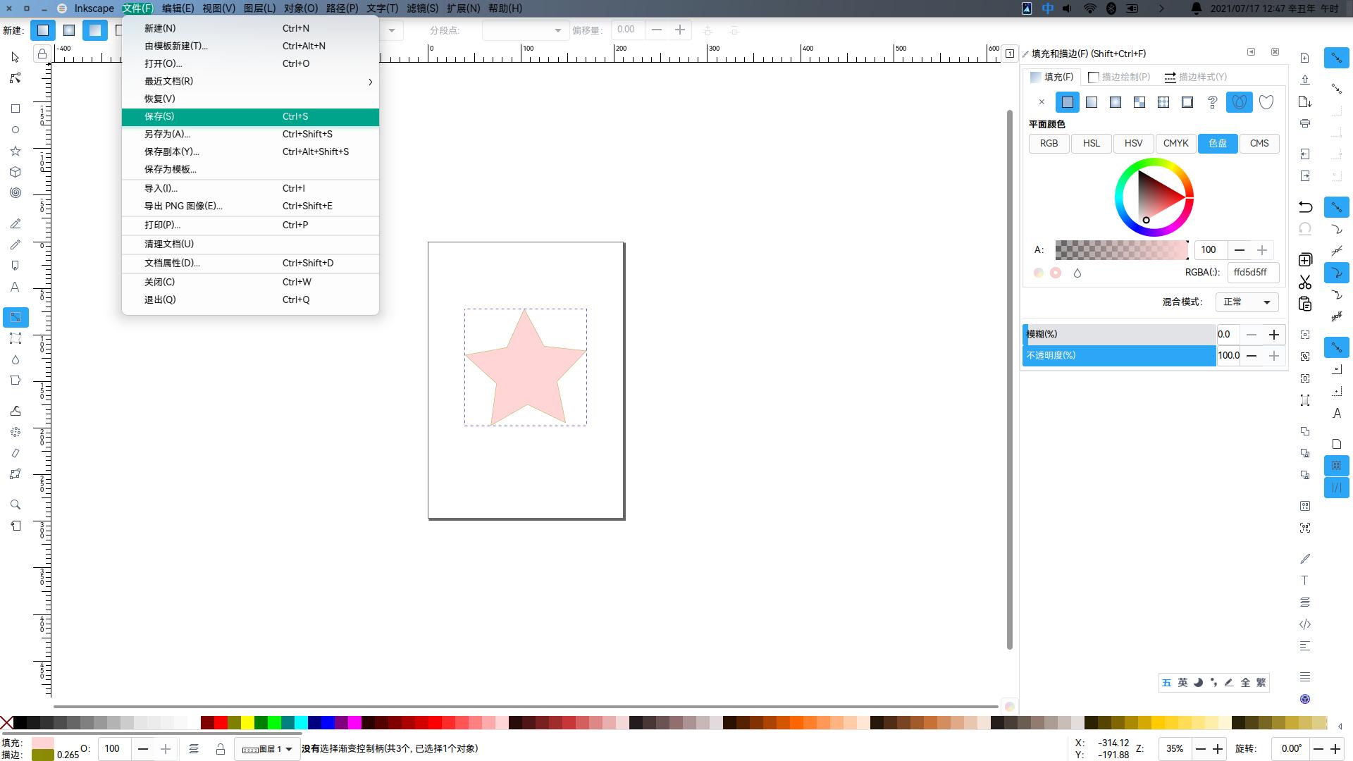Open the layer selector dropdown

(x=267, y=749)
